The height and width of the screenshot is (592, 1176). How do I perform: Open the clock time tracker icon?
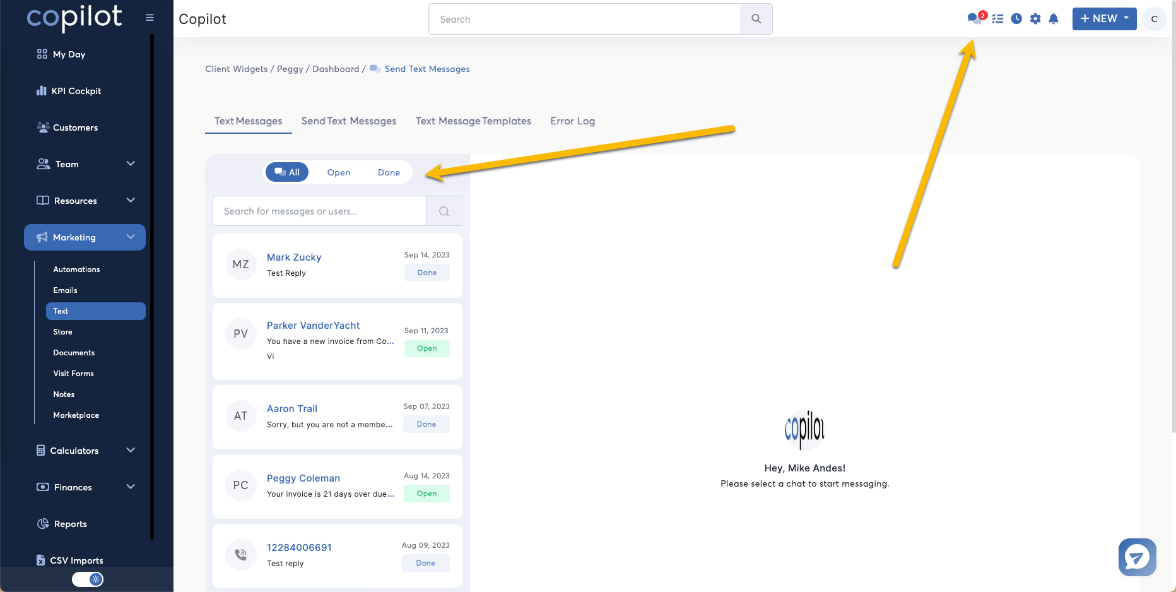click(1016, 19)
